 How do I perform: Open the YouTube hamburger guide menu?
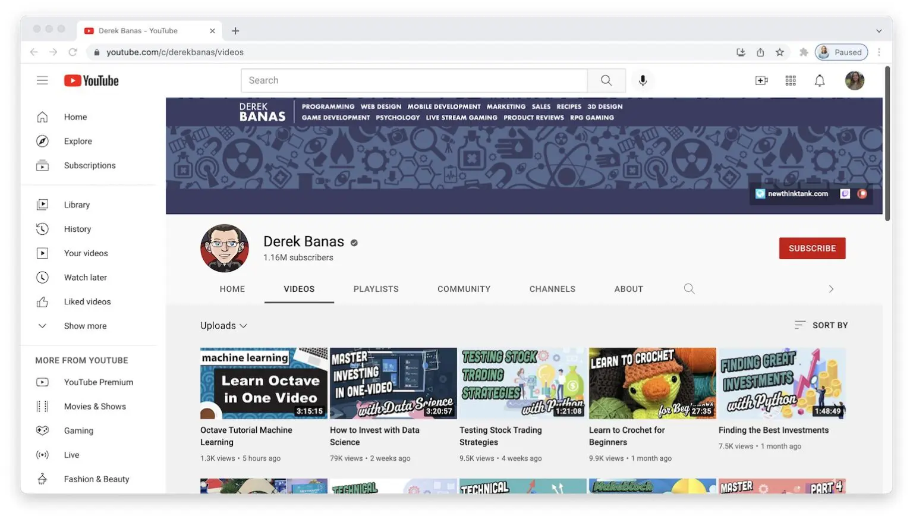[x=42, y=80]
